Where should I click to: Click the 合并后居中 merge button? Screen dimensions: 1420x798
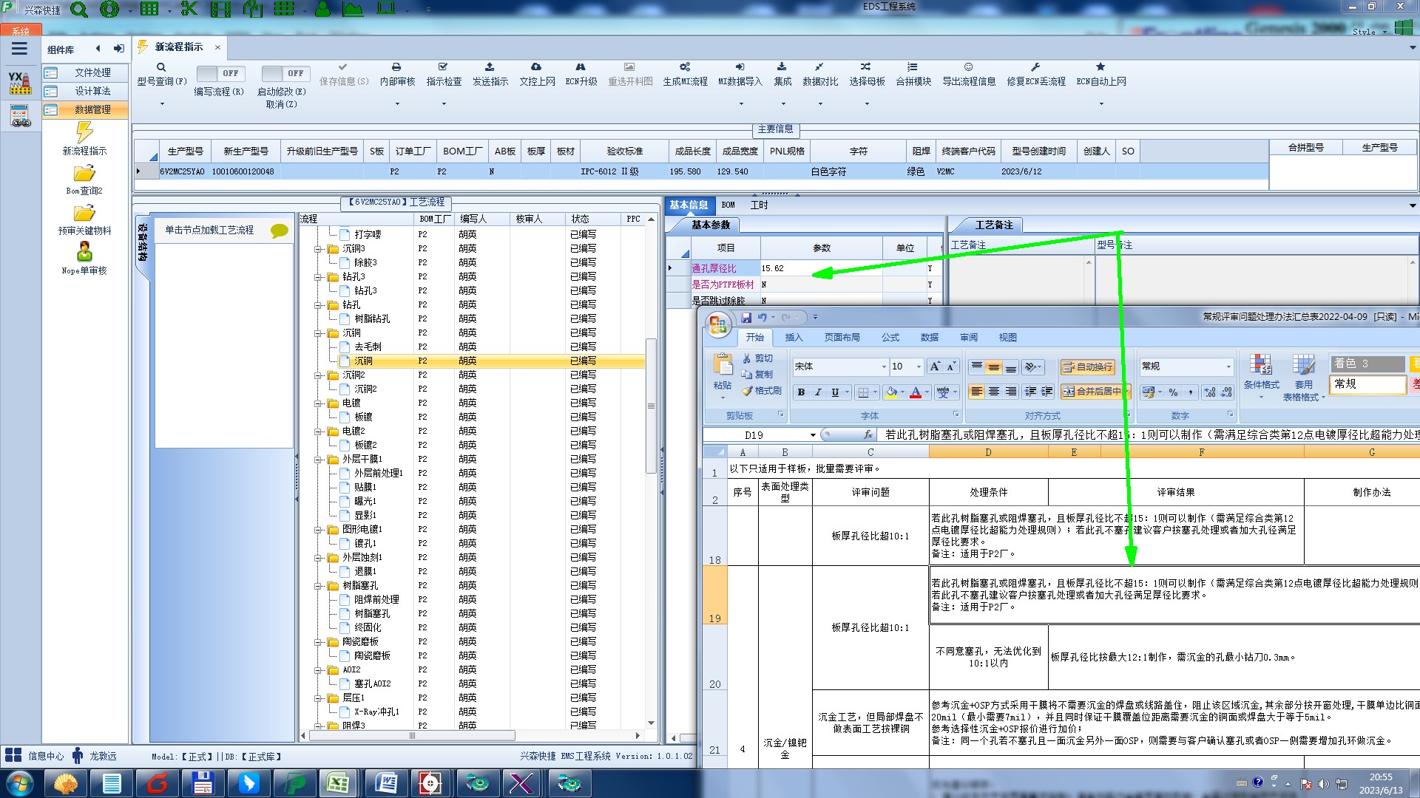tap(1092, 392)
